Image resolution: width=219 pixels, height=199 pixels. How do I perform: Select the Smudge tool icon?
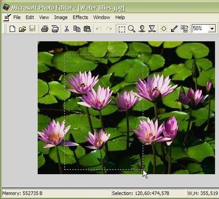(x=142, y=29)
